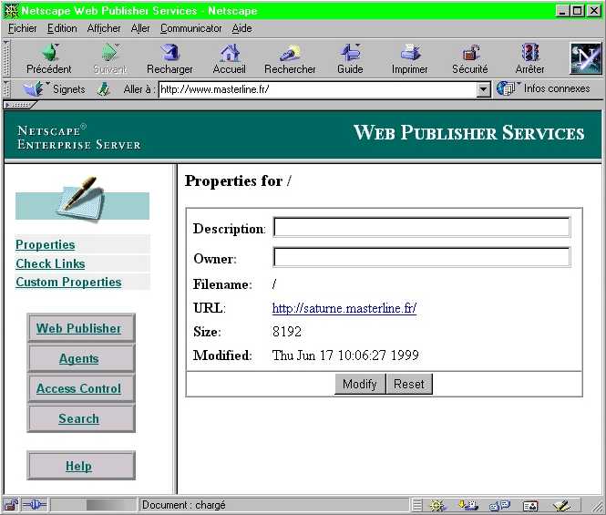Open the Search section button
606x515 pixels.
(81, 418)
